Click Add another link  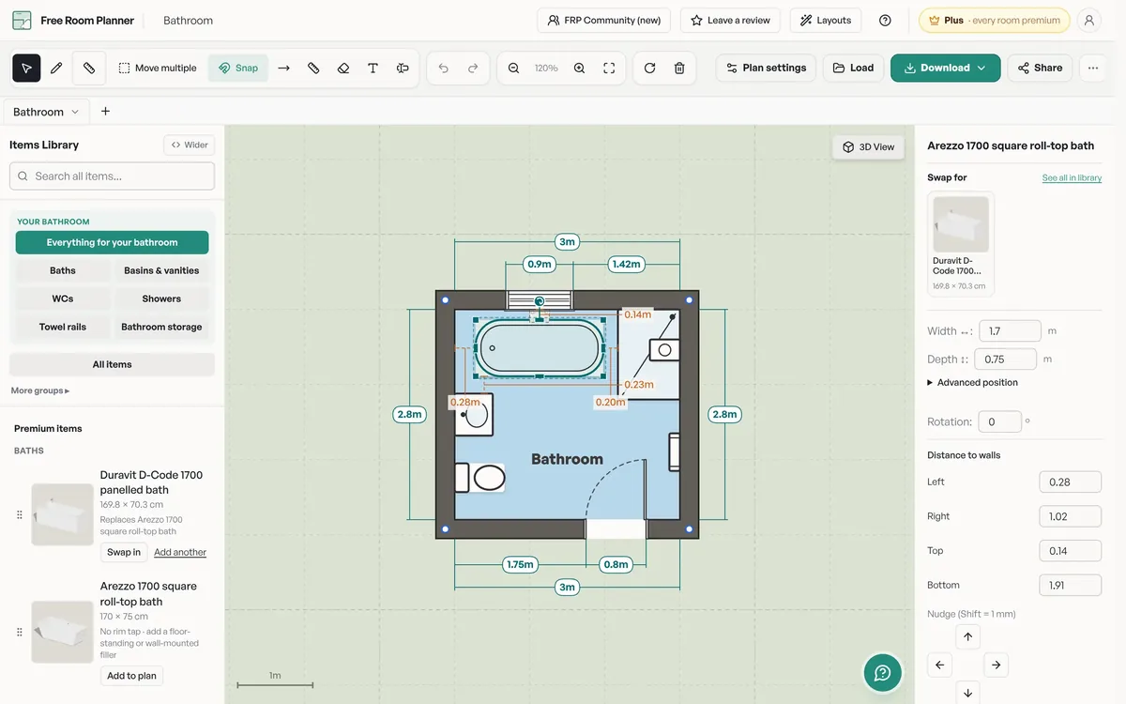click(180, 552)
